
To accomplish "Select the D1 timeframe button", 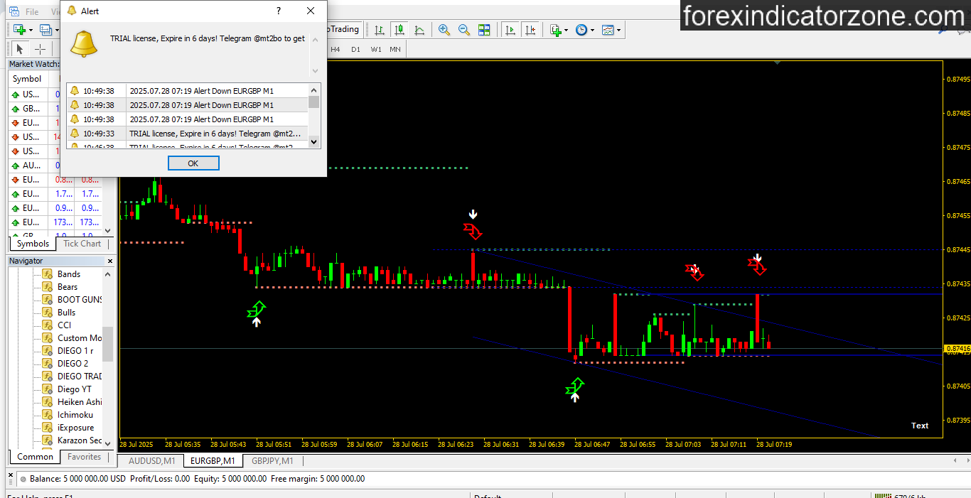I will coord(355,49).
